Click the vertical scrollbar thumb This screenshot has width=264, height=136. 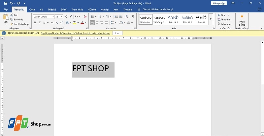pos(262,64)
